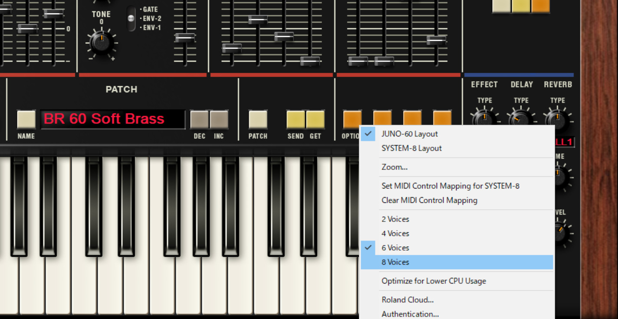Click the orange button in the top-right trio
618x319 pixels.
[540, 6]
